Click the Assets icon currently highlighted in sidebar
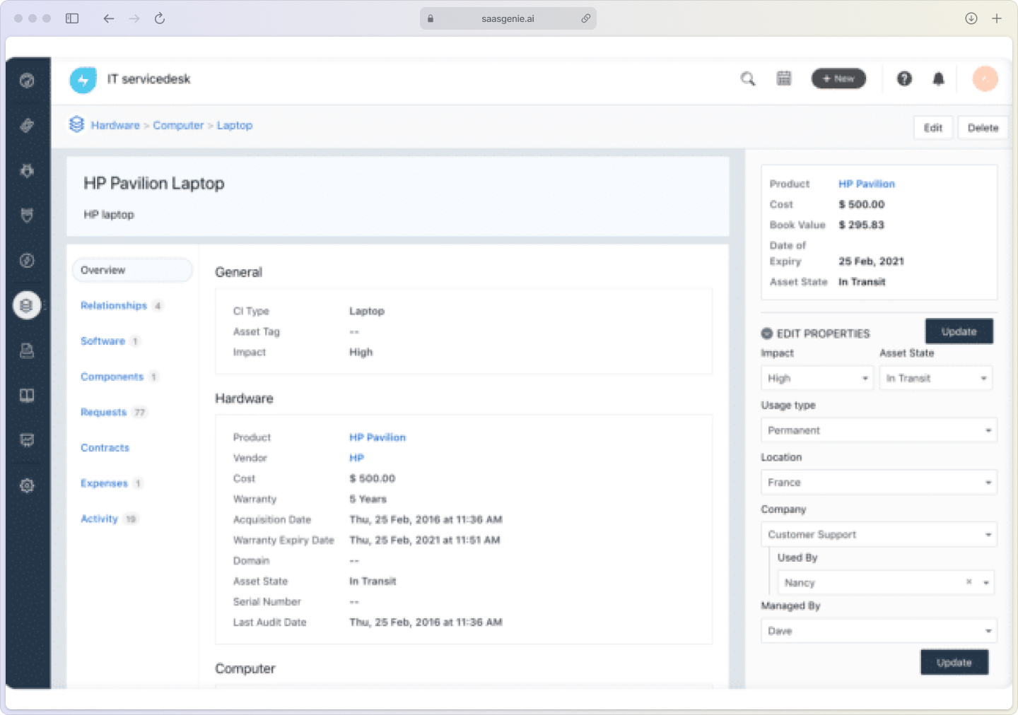The image size is (1018, 715). click(x=27, y=305)
